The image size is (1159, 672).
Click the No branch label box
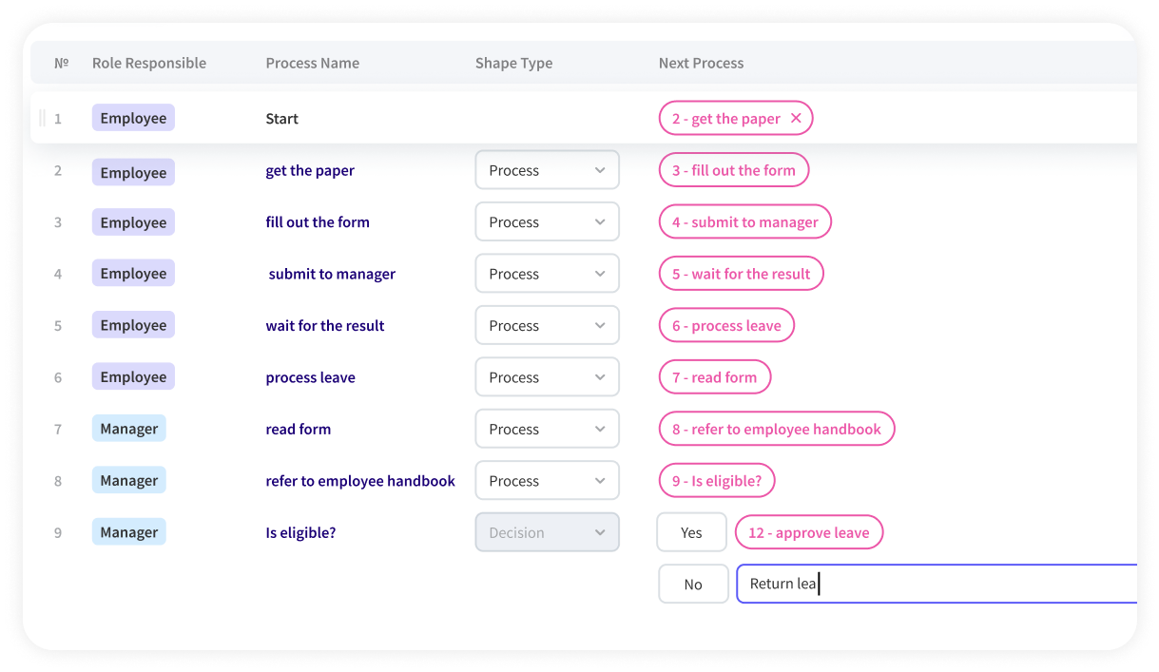tap(693, 585)
